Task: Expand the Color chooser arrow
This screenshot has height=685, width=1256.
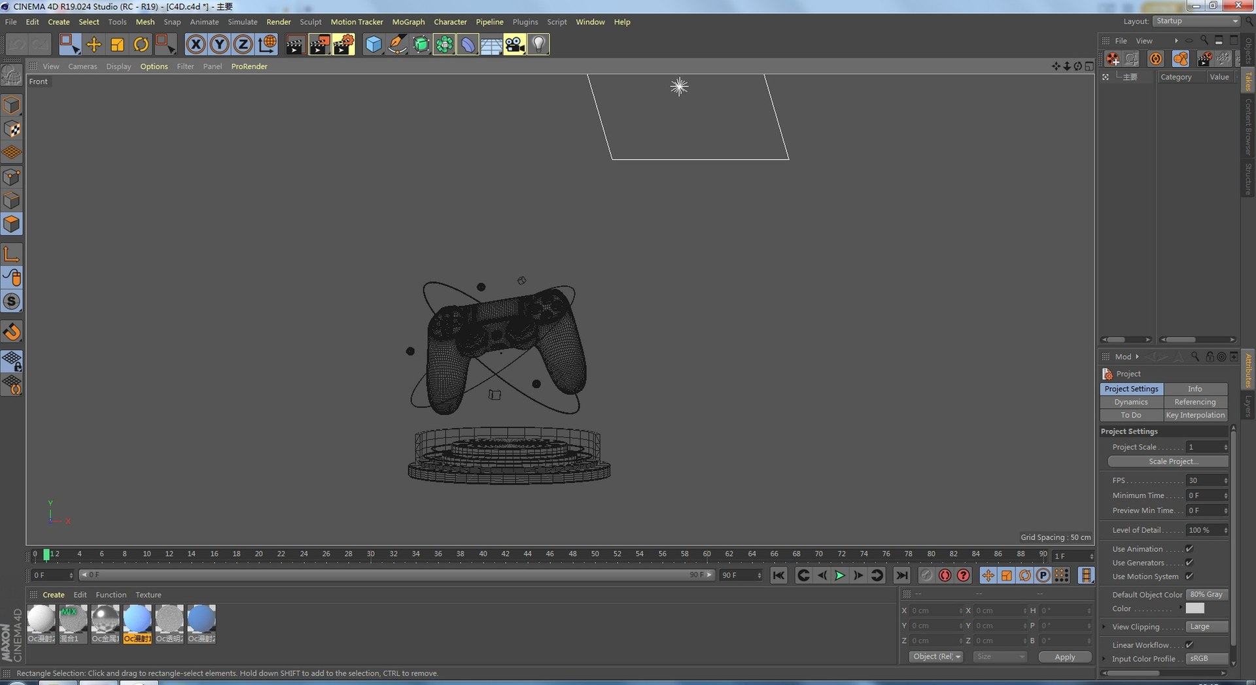Action: tap(1181, 608)
